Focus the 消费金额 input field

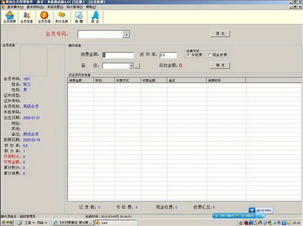coord(118,55)
